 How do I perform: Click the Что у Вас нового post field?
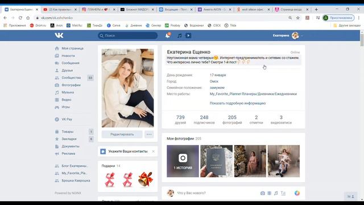pyautogui.click(x=191, y=193)
